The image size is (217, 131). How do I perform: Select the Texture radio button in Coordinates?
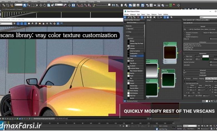point(184,79)
